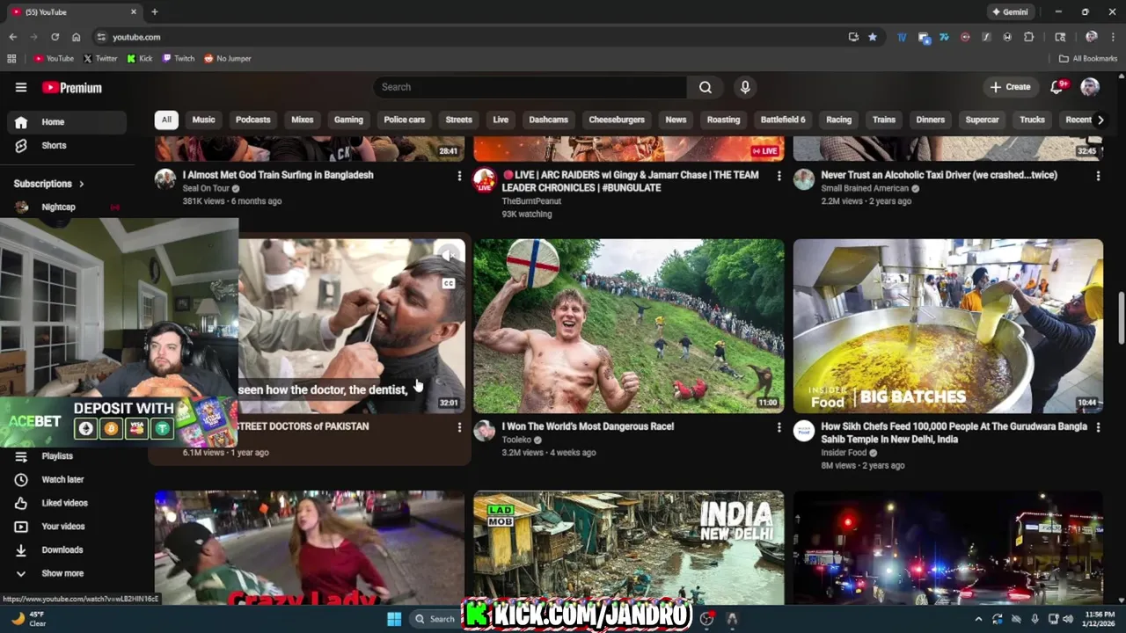Go back in browser history
Viewport: 1126px width, 633px height.
coord(12,37)
